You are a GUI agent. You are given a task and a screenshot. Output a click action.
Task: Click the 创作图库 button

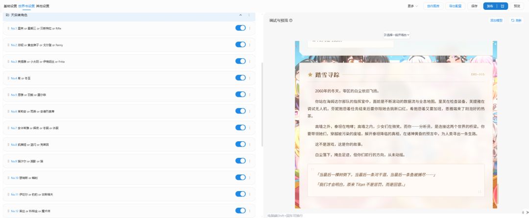(433, 6)
